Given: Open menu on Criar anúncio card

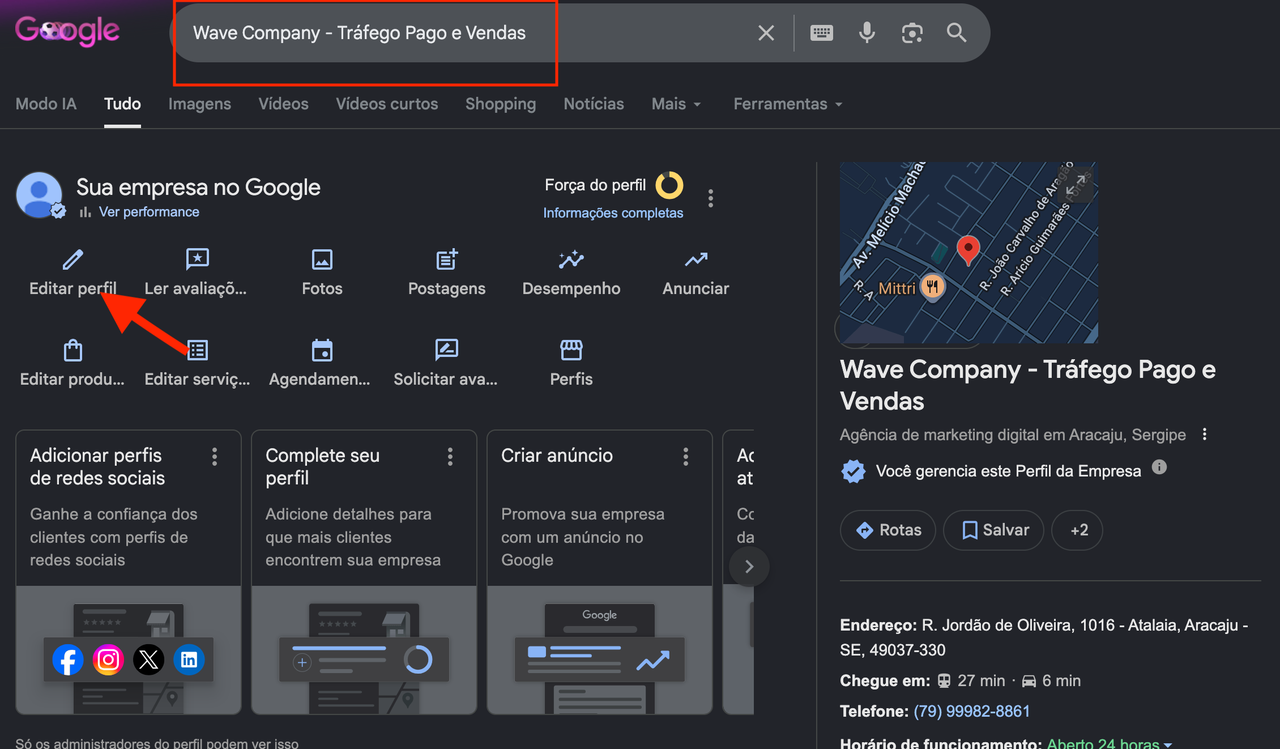Looking at the screenshot, I should point(686,457).
